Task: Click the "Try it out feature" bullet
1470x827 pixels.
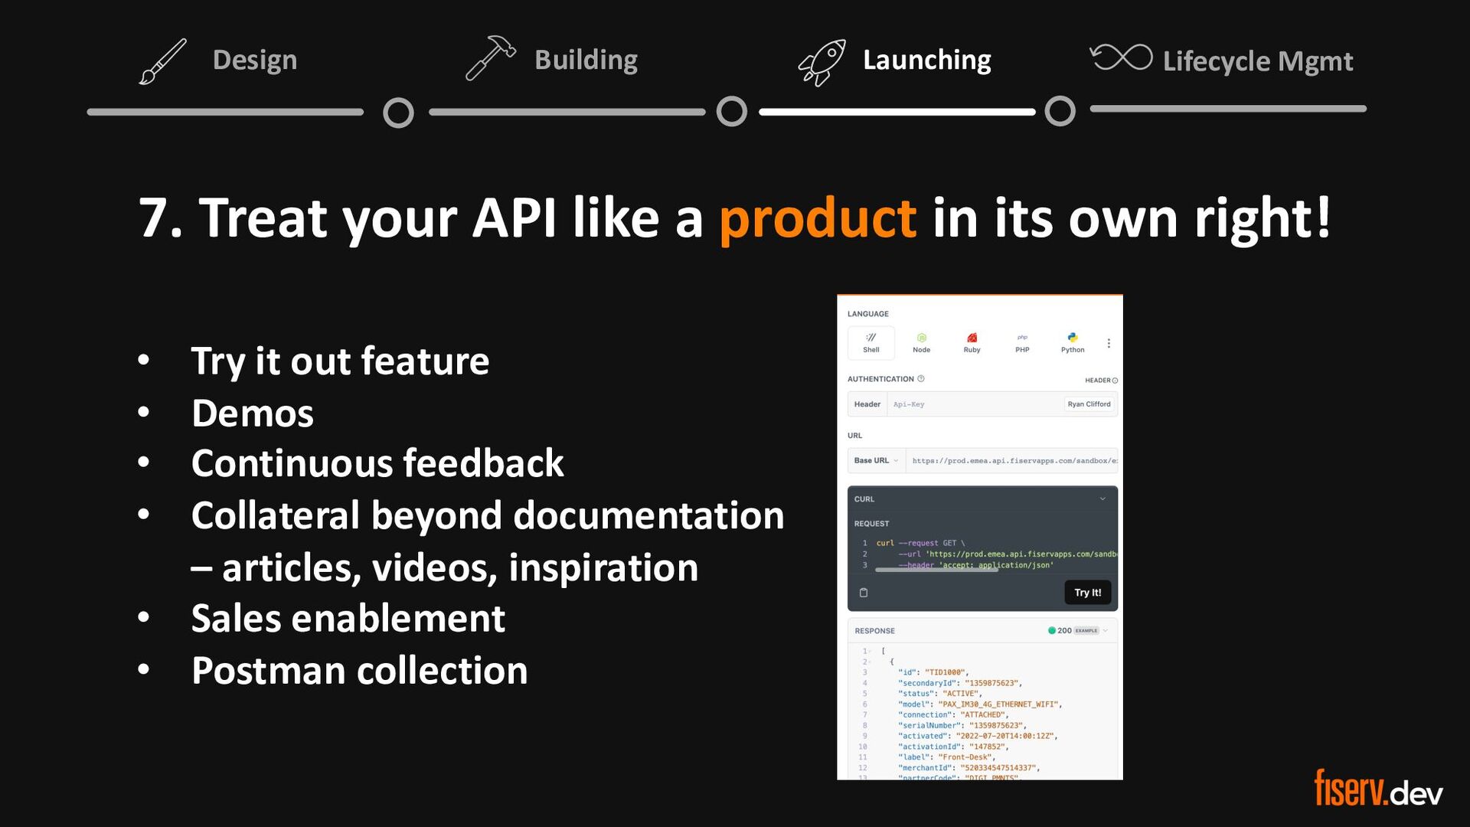Action: [340, 361]
